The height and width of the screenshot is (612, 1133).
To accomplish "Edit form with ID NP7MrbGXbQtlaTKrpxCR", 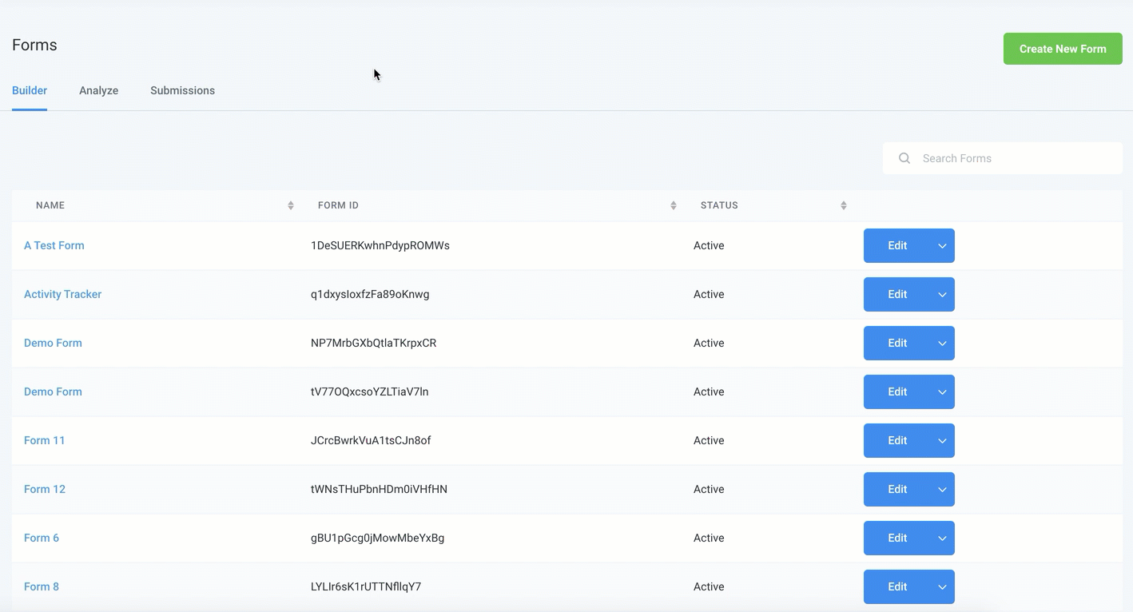I will click(x=897, y=343).
